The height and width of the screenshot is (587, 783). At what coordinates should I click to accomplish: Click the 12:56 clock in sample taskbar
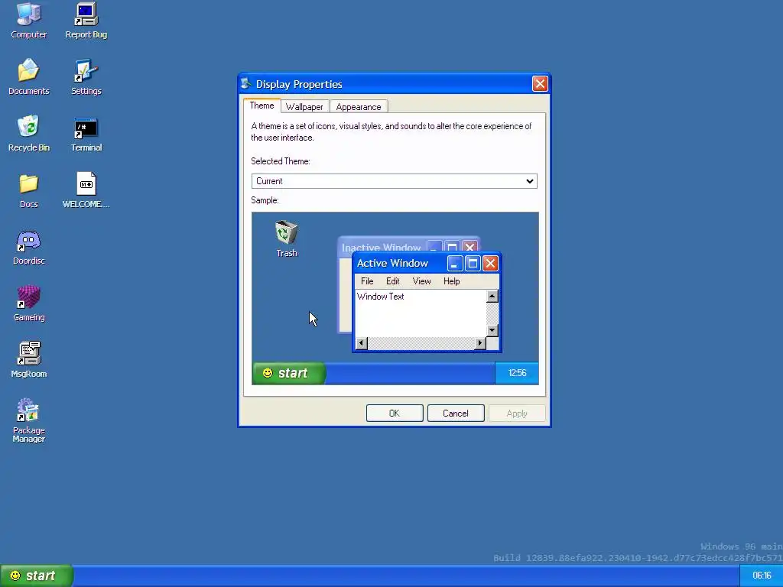pyautogui.click(x=517, y=373)
